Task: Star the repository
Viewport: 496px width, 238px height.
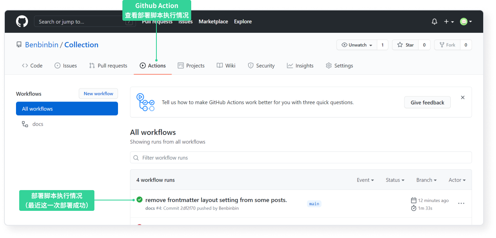Action: [405, 45]
